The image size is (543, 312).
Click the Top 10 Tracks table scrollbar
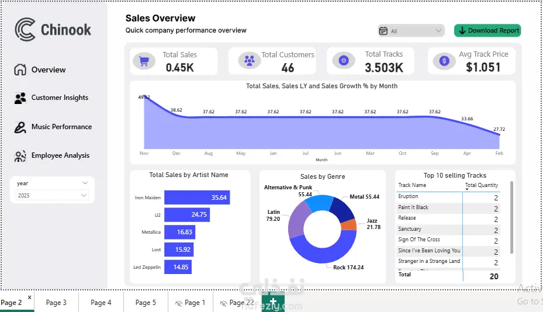click(511, 217)
